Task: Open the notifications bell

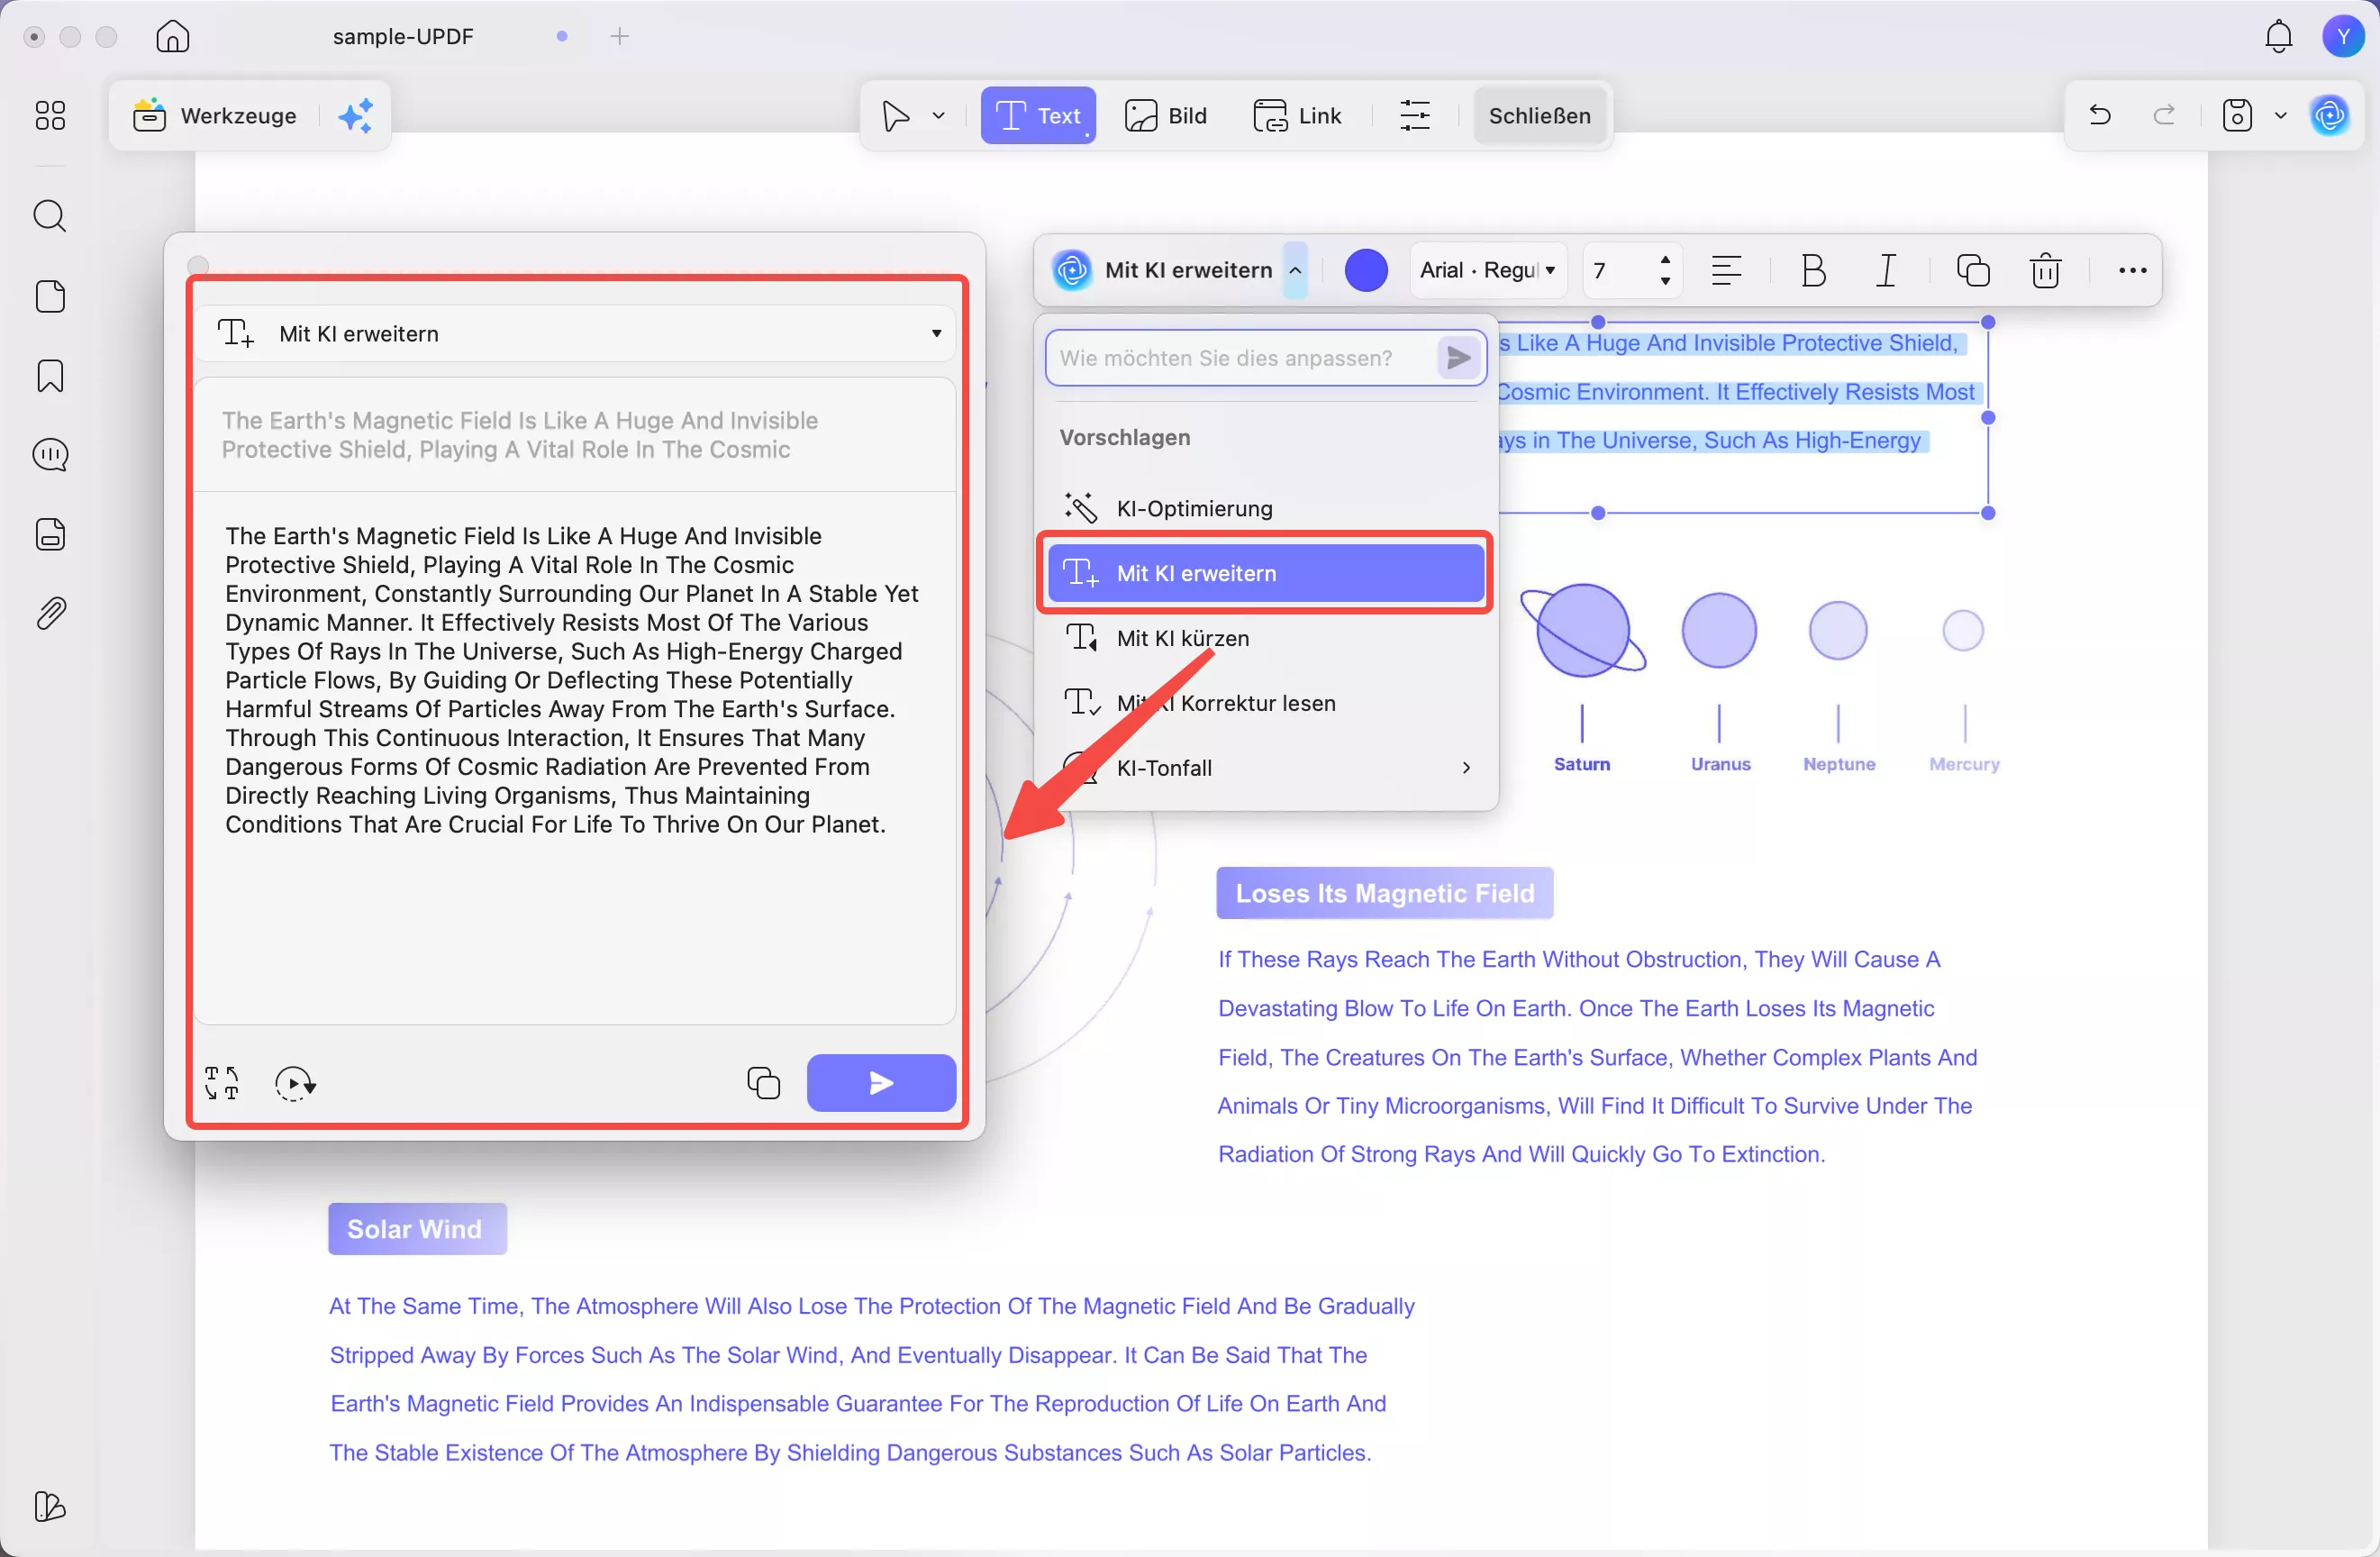Action: [x=2278, y=36]
